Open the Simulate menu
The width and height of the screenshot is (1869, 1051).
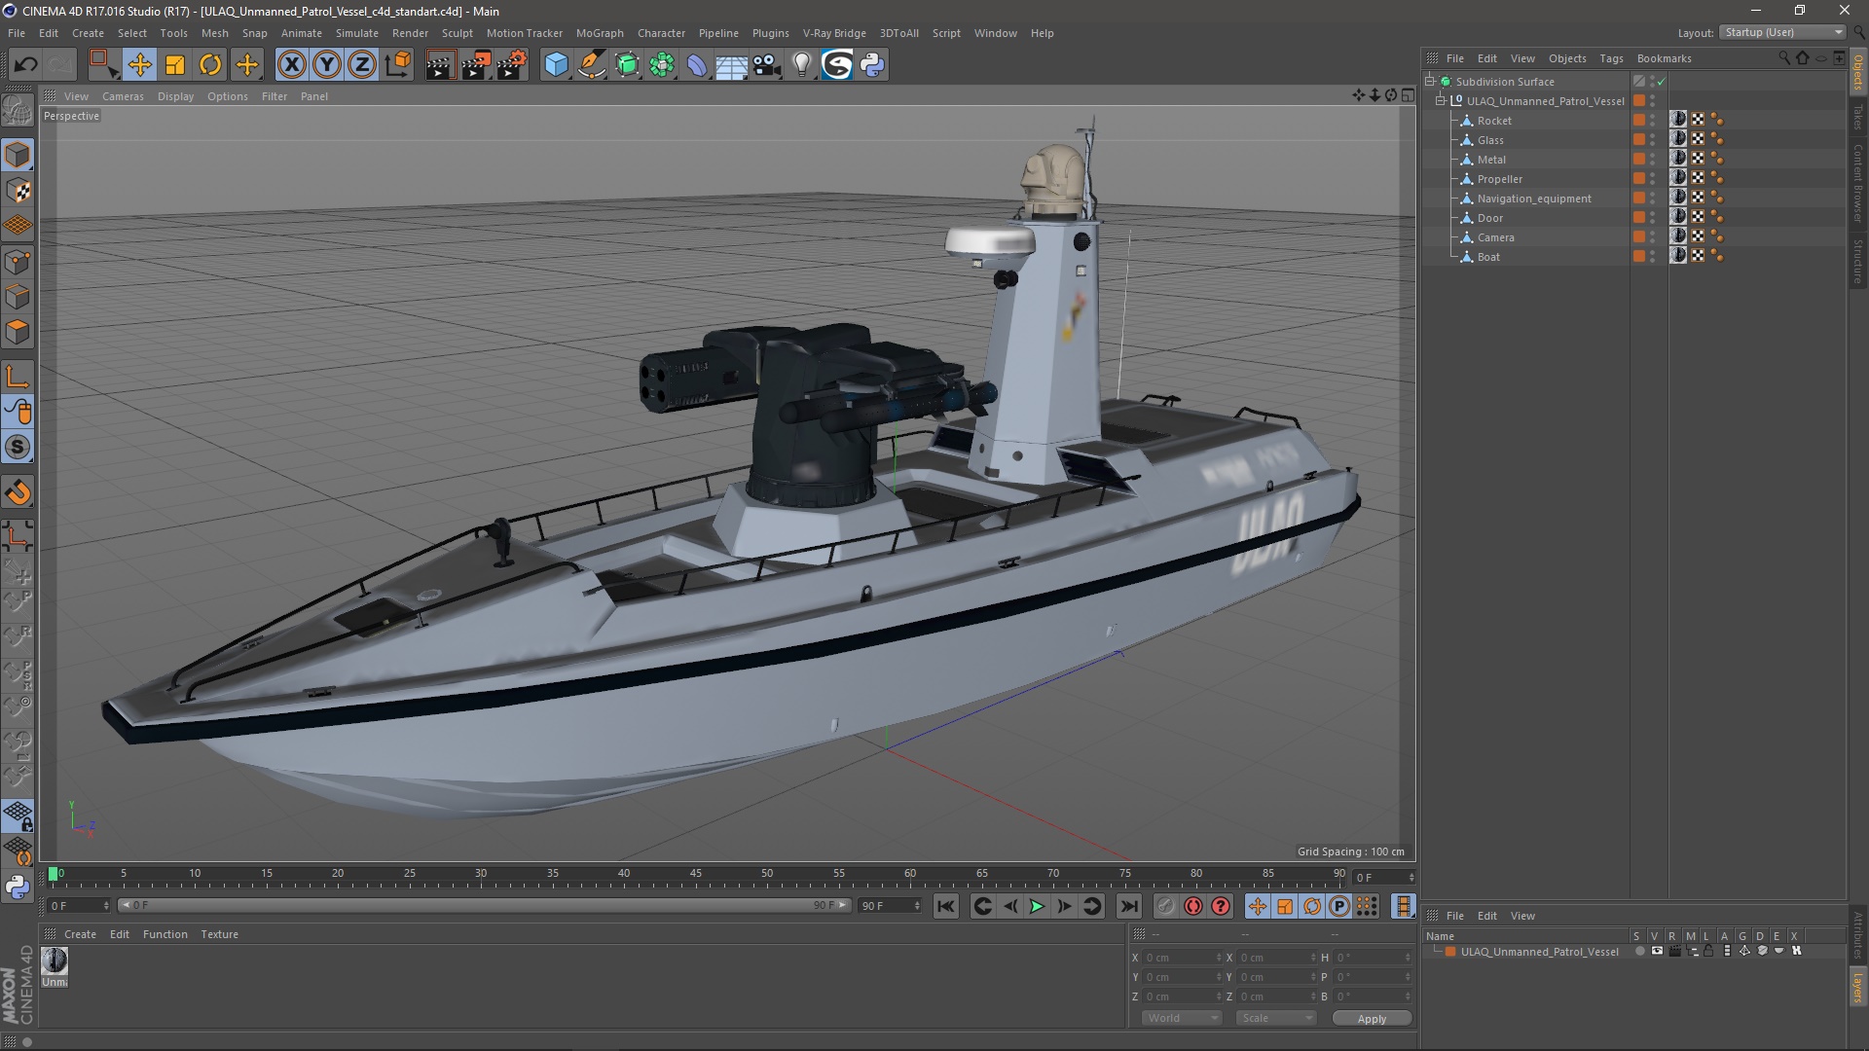tap(357, 33)
